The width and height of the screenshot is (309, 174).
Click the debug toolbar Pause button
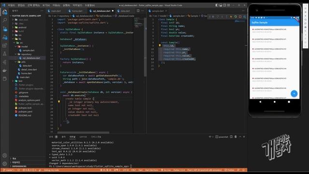[x=213, y=17]
